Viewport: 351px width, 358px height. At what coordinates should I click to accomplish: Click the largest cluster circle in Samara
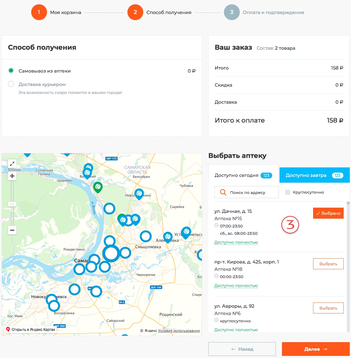pos(111,253)
